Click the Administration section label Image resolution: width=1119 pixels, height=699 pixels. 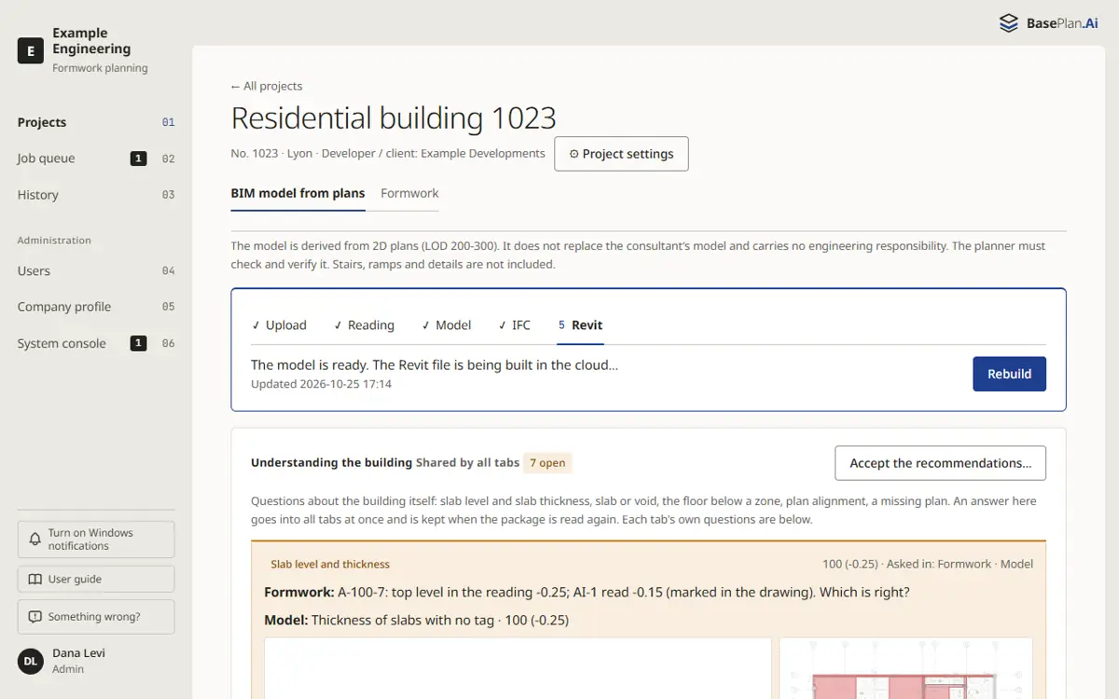click(x=54, y=240)
